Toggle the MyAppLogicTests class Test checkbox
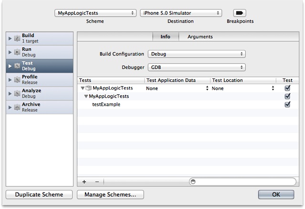The height and width of the screenshot is (209, 305). point(287,96)
